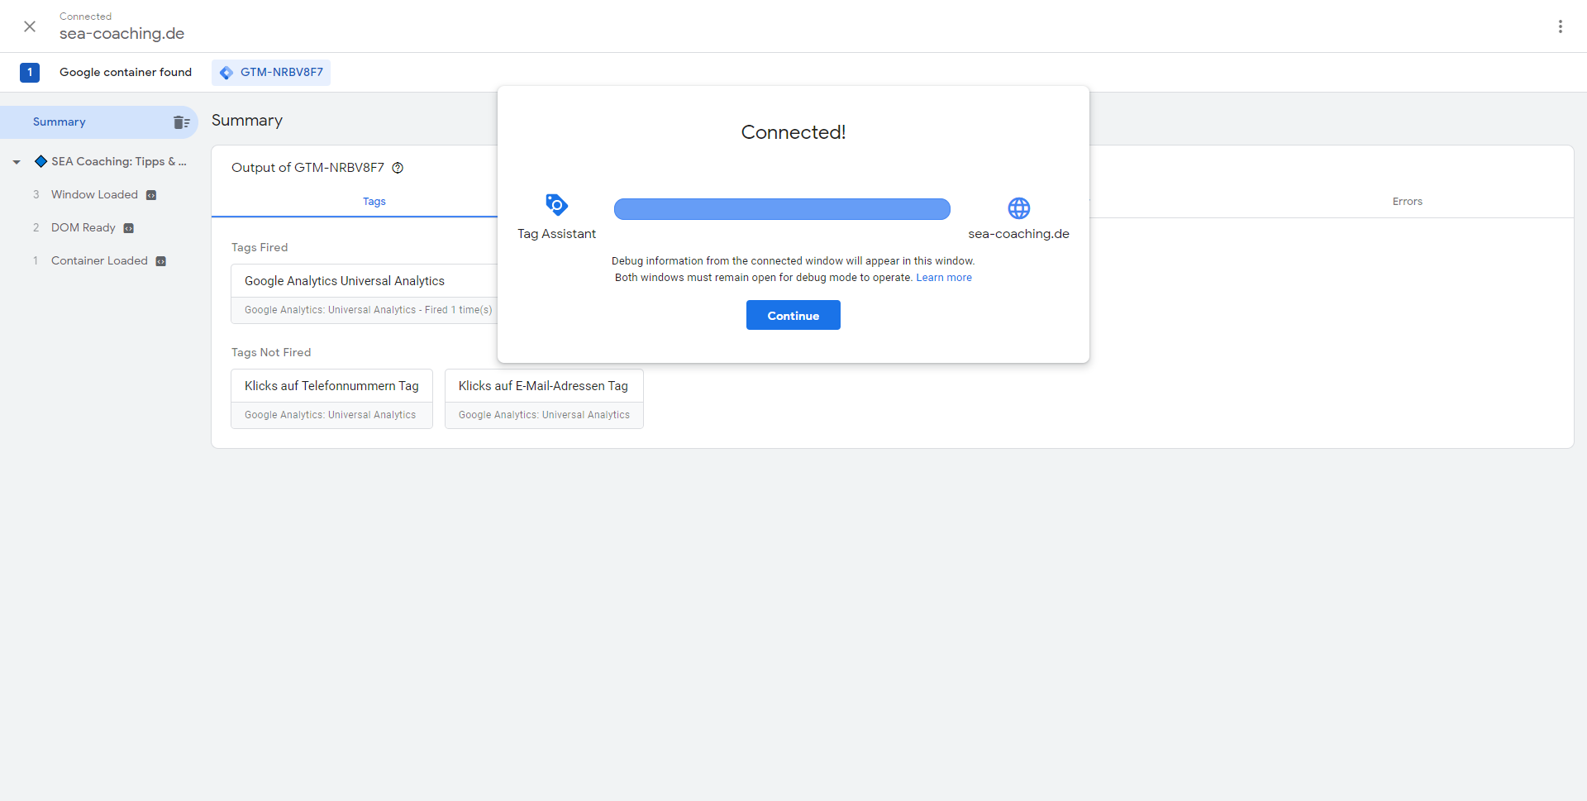Viewport: 1587px width, 801px height.
Task: Switch to the Errors tab
Action: (1407, 202)
